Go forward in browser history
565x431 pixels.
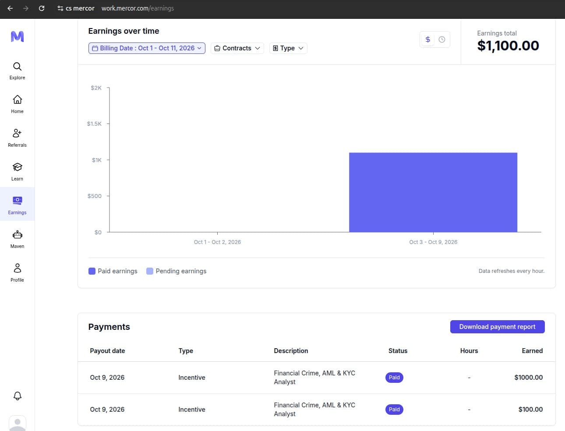[26, 8]
